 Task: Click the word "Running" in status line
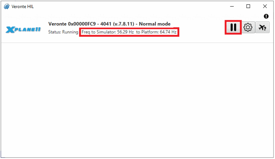click(70, 32)
